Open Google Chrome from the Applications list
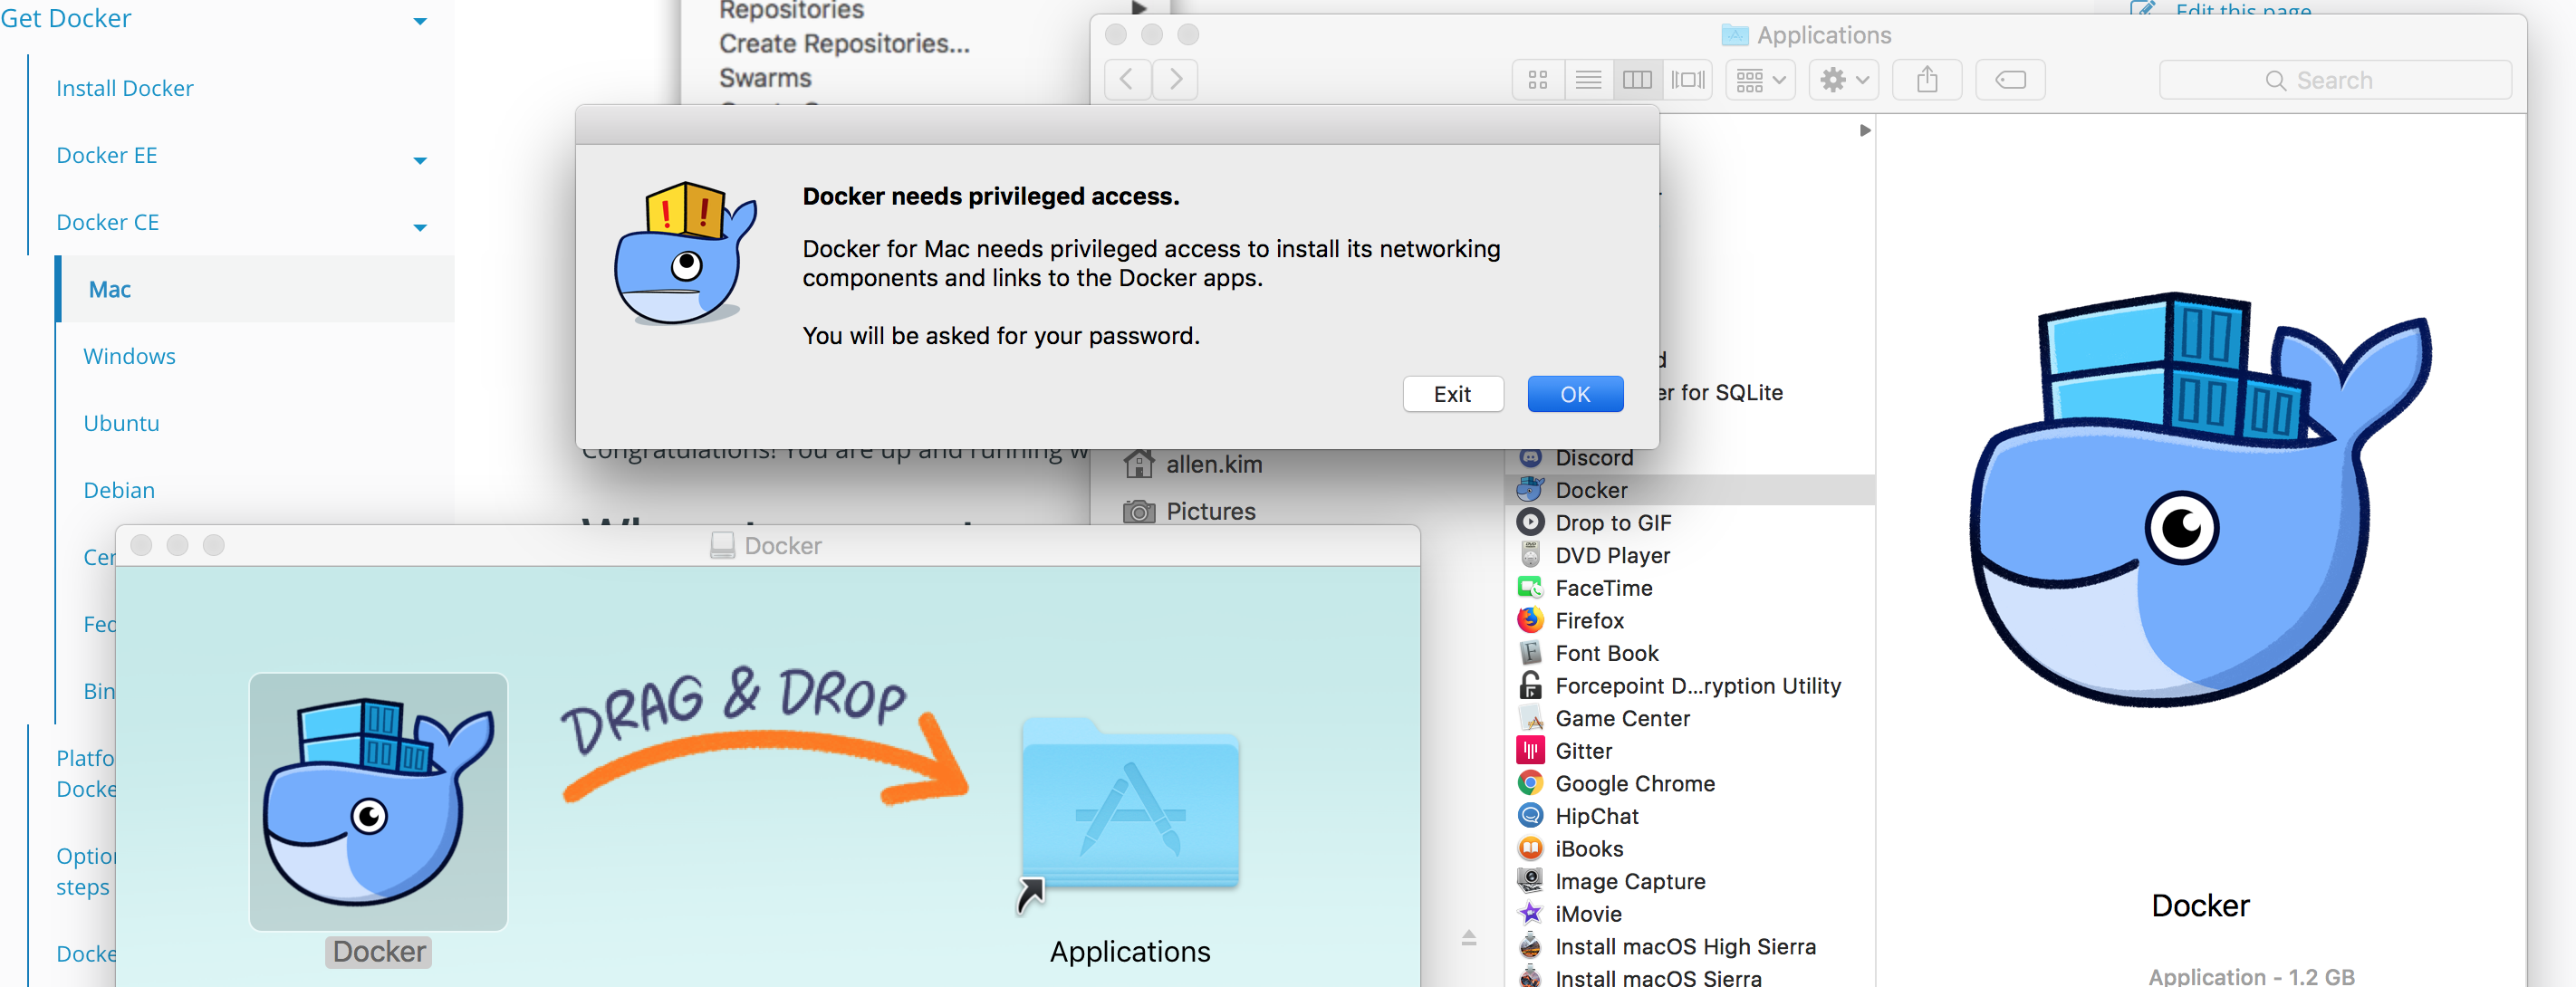Screen dimensions: 2576x987 pyautogui.click(x=1529, y=783)
